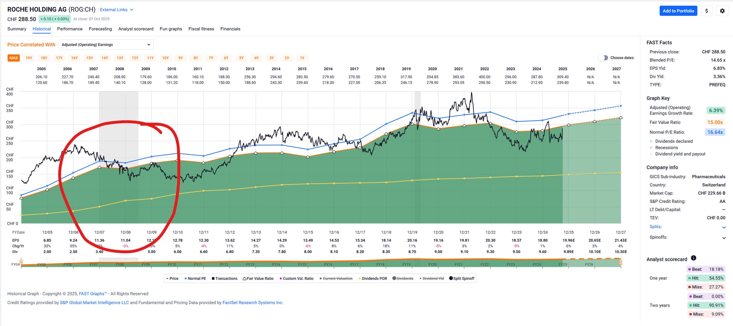The width and height of the screenshot is (733, 326).
Task: Toggle Split Spinoff legend marker
Action: coord(461,279)
